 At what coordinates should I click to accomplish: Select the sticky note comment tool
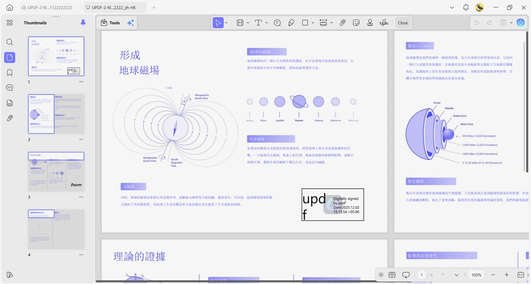[277, 23]
